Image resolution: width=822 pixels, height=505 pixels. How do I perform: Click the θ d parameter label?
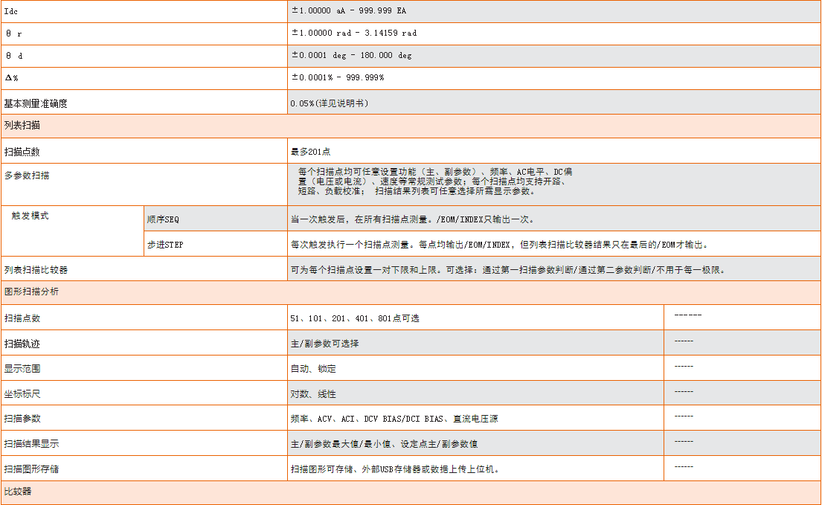click(13, 56)
